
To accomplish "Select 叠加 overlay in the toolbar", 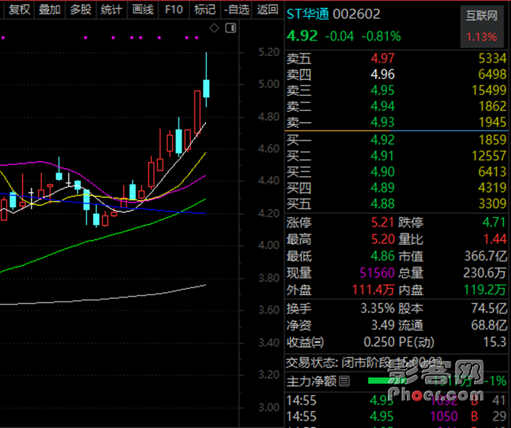I will pyautogui.click(x=50, y=10).
